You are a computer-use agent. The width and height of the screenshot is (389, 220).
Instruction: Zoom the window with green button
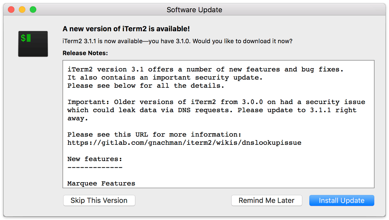pos(33,10)
